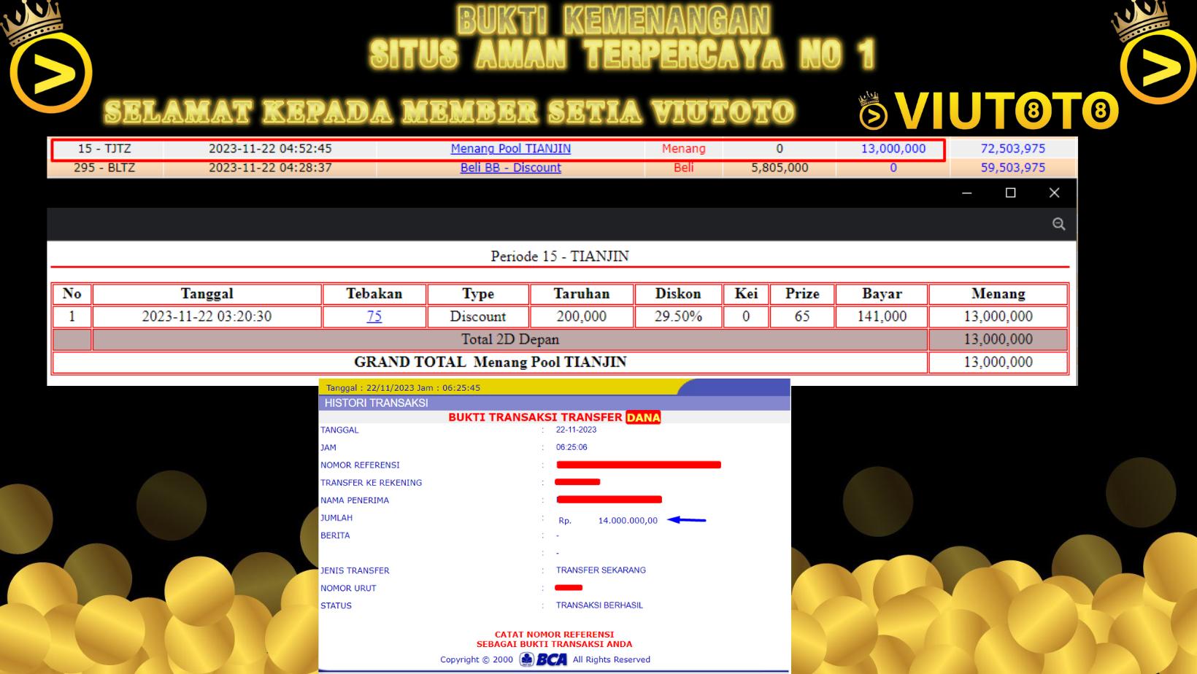Click the TRANSAKSI BERHASIL status text
Image resolution: width=1197 pixels, height=674 pixels.
tap(599, 605)
